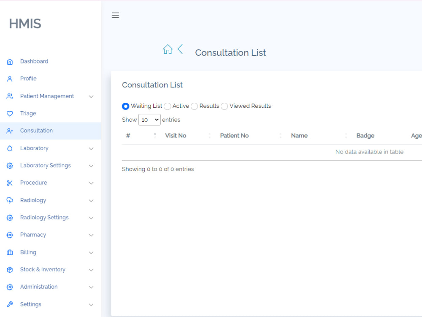
Task: Click the home breadcrumb icon
Action: 168,49
